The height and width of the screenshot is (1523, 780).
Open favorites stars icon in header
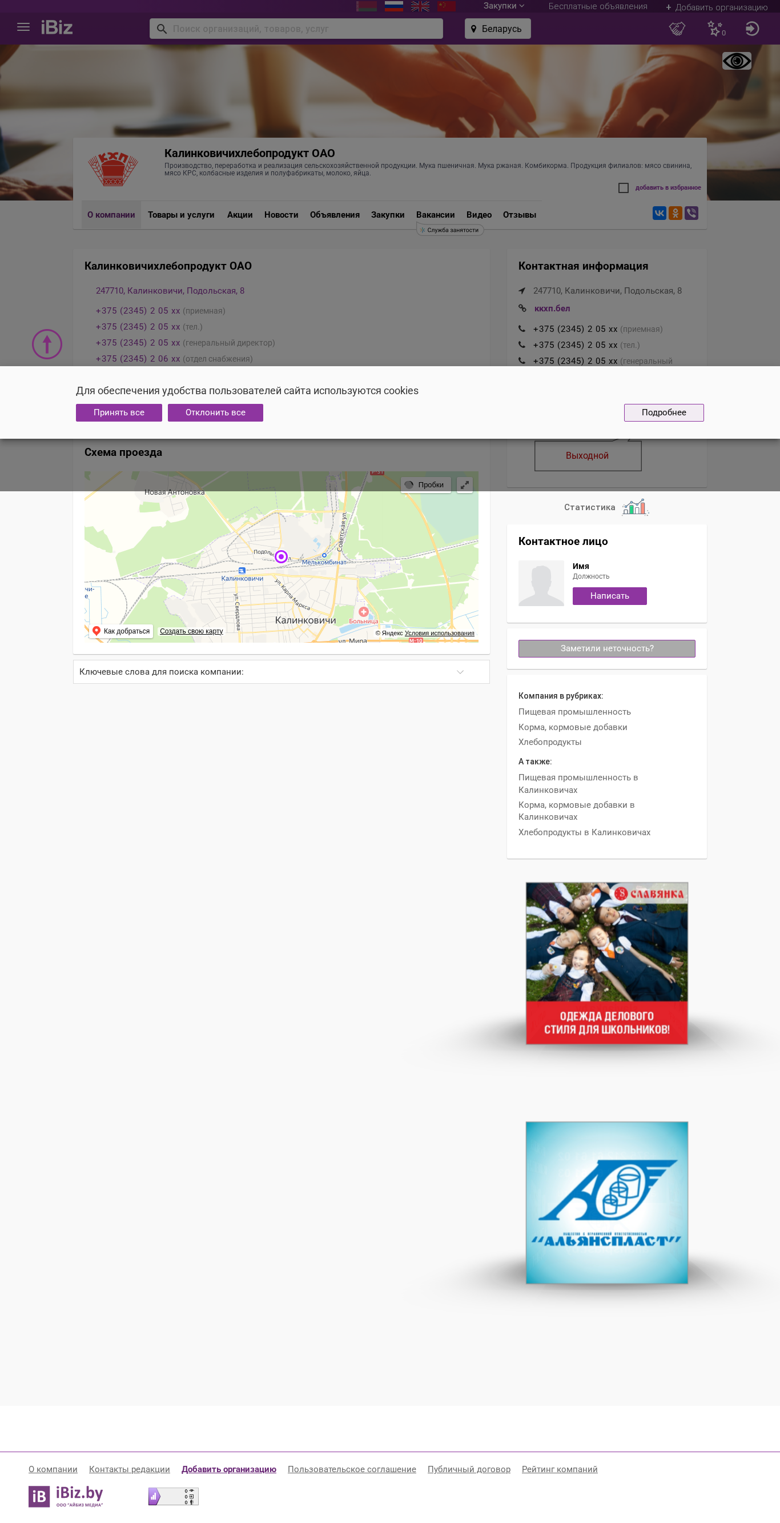click(x=715, y=29)
